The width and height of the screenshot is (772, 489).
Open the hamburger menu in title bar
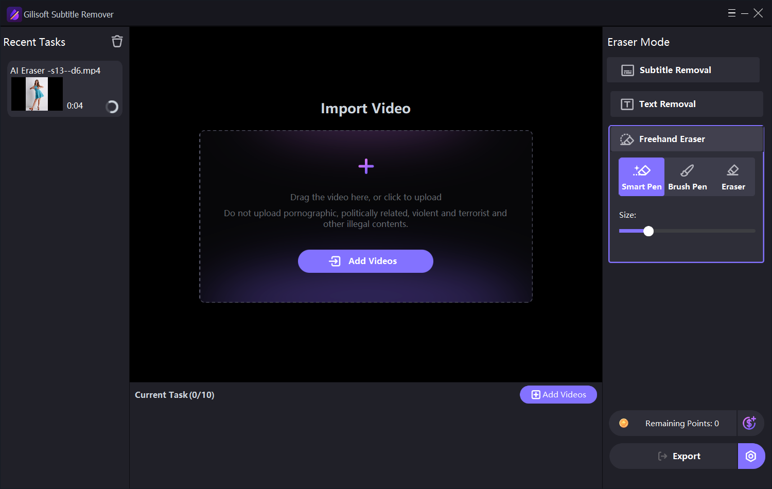point(731,13)
